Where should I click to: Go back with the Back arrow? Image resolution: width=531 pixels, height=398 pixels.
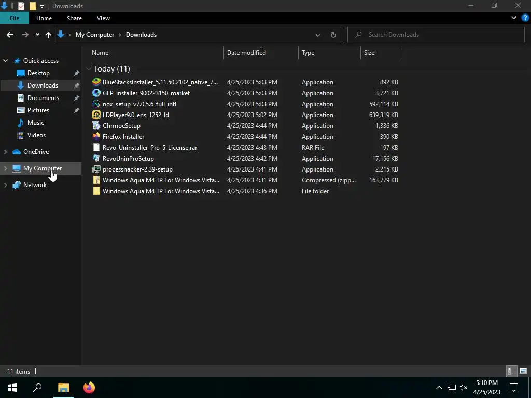(x=10, y=35)
